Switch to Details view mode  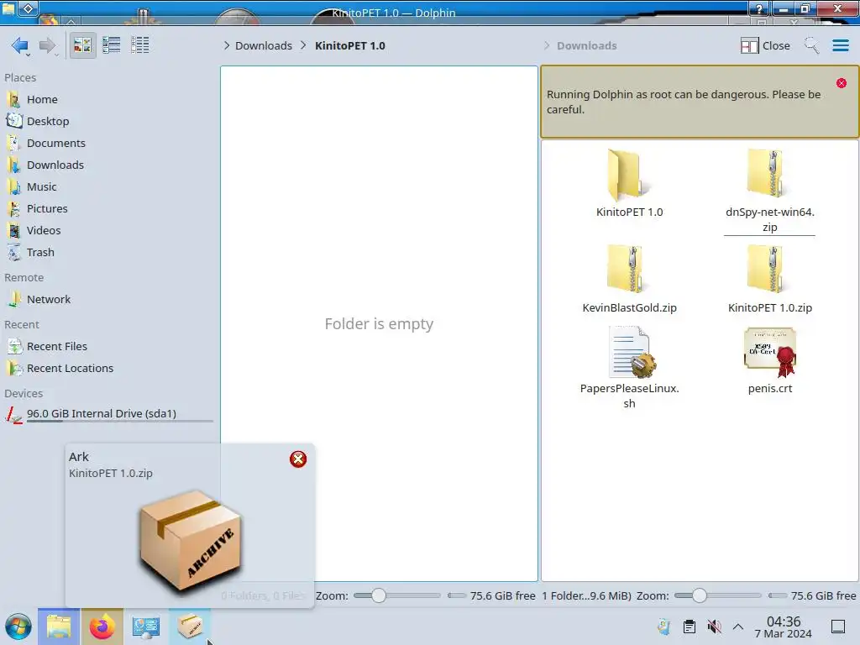(x=140, y=45)
